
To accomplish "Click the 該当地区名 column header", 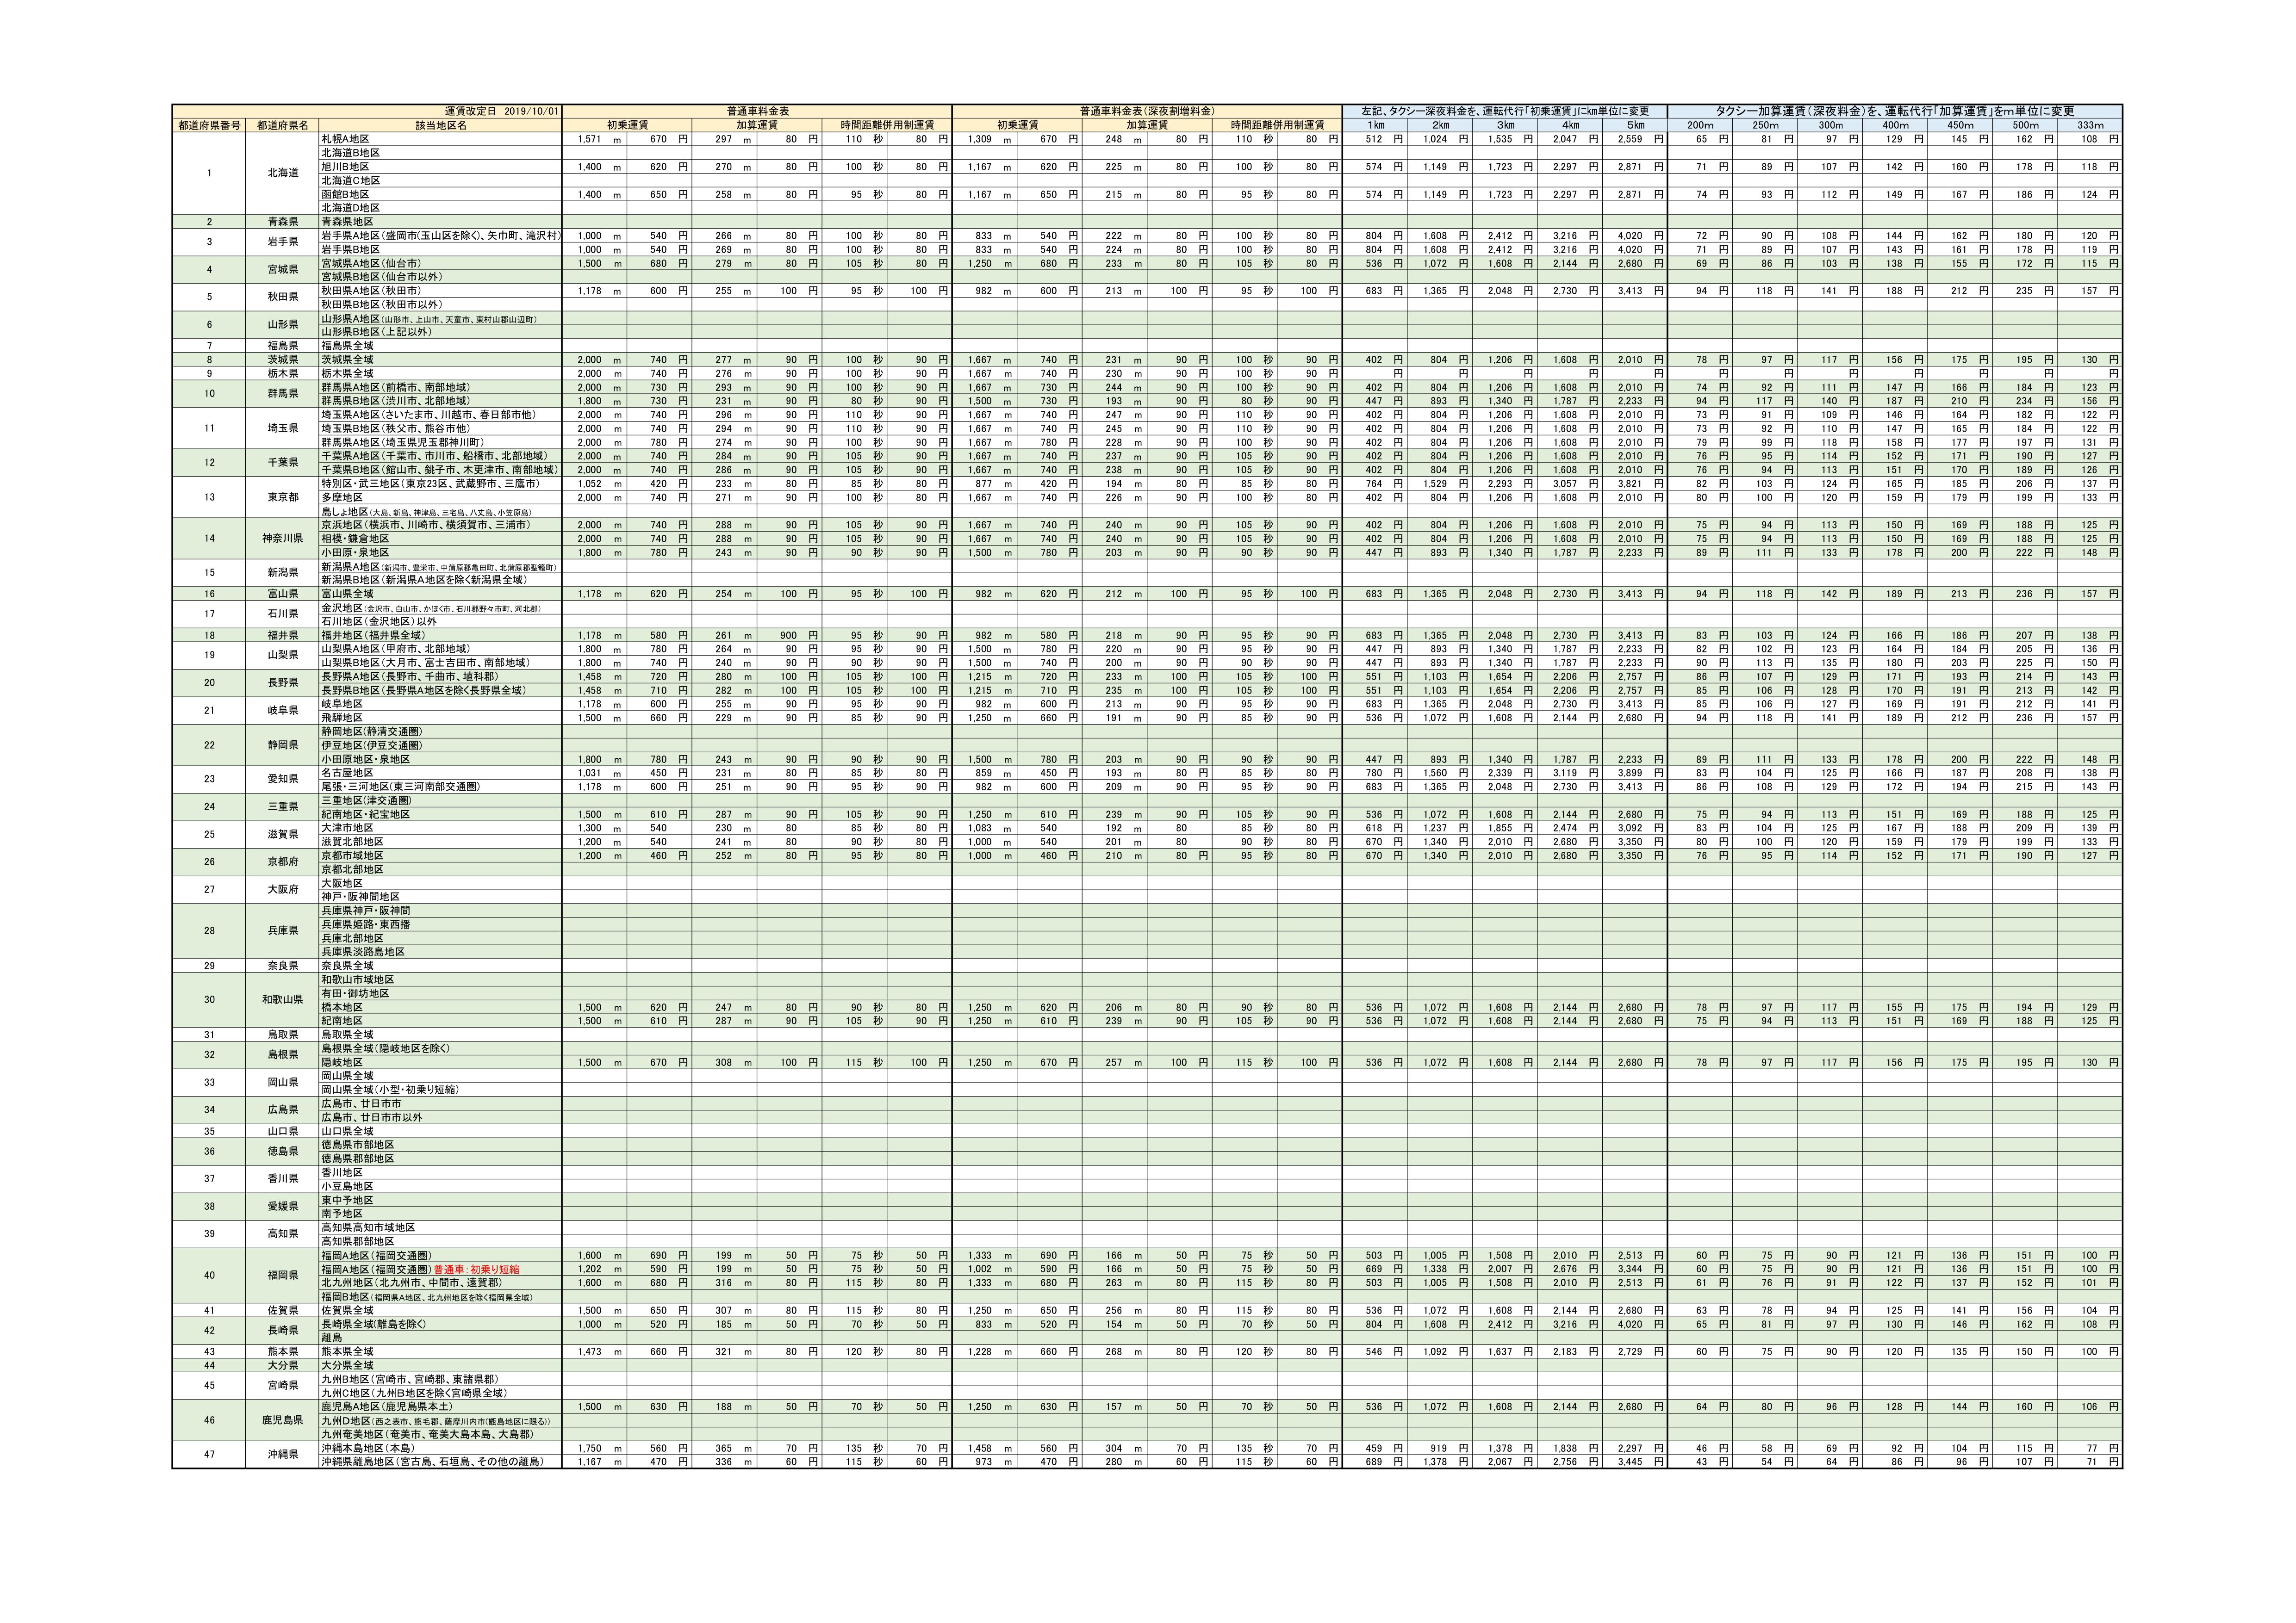I will pos(440,125).
